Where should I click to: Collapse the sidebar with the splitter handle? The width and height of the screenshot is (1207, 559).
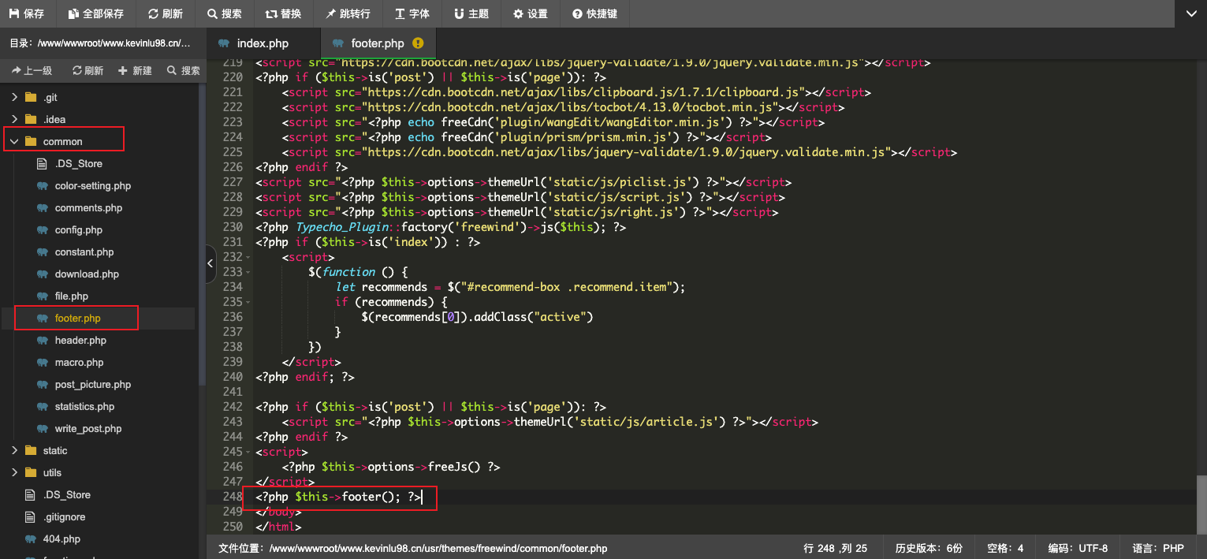[210, 264]
